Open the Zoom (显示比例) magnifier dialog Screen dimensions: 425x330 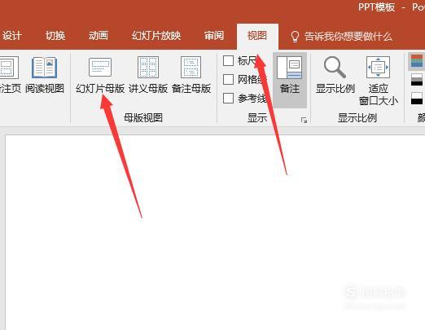[x=335, y=75]
